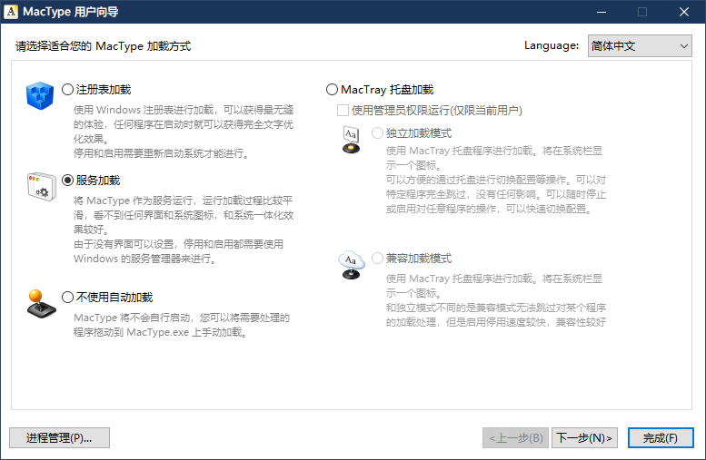The image size is (706, 460).
Task: Click the 完成(F) finish button
Action: pos(661,437)
